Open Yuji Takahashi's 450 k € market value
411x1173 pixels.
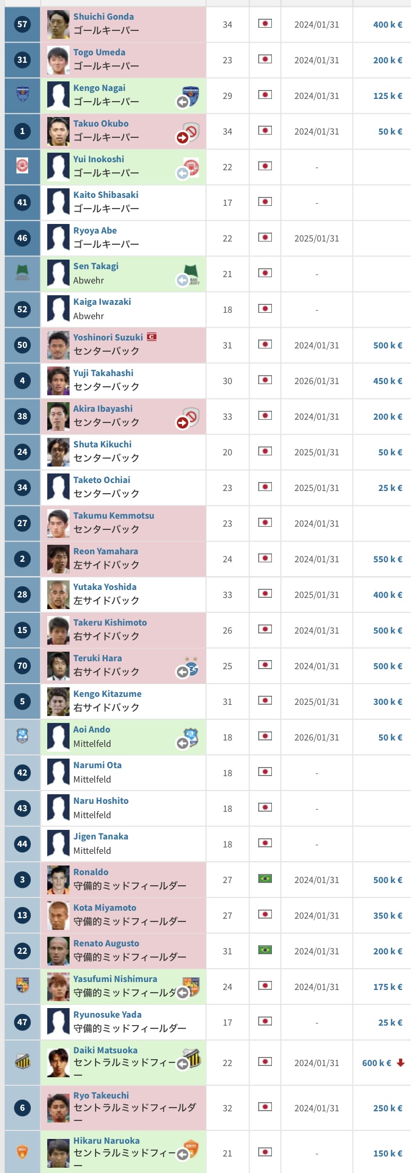(388, 381)
